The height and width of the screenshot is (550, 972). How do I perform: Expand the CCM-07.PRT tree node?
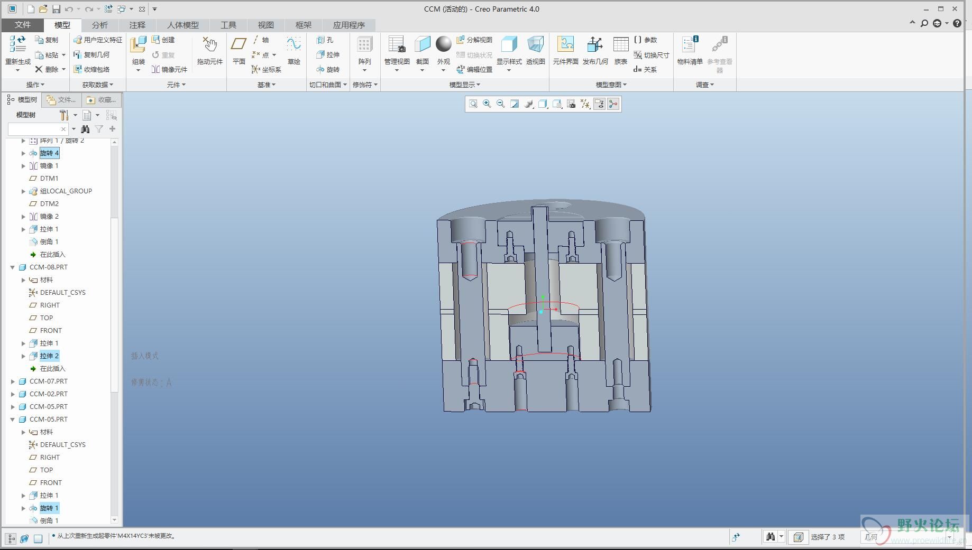13,381
